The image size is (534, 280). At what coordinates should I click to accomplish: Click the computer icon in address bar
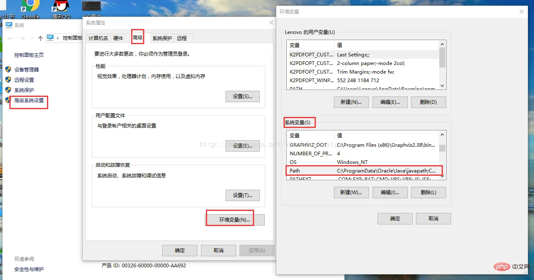(50, 38)
